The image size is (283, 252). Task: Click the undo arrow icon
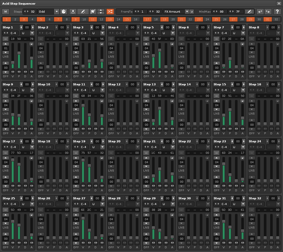click(x=260, y=11)
